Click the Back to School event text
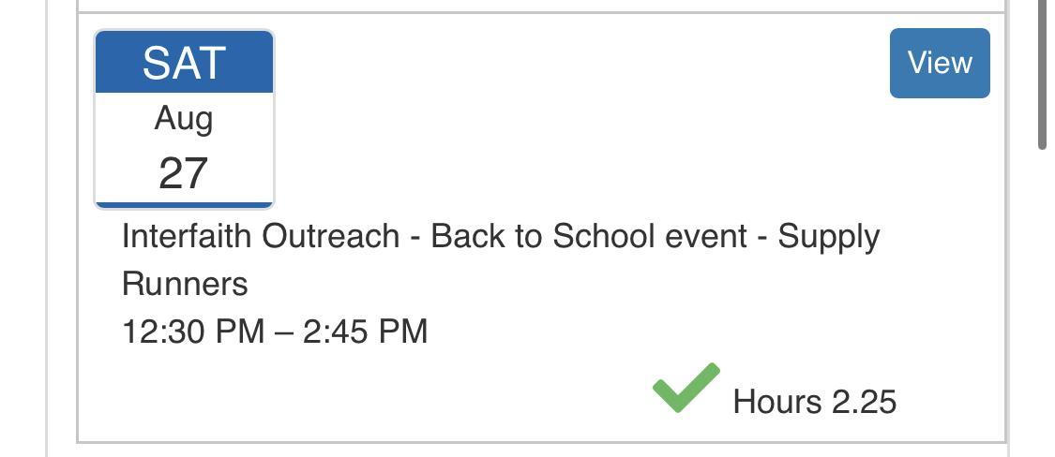 tap(588, 236)
